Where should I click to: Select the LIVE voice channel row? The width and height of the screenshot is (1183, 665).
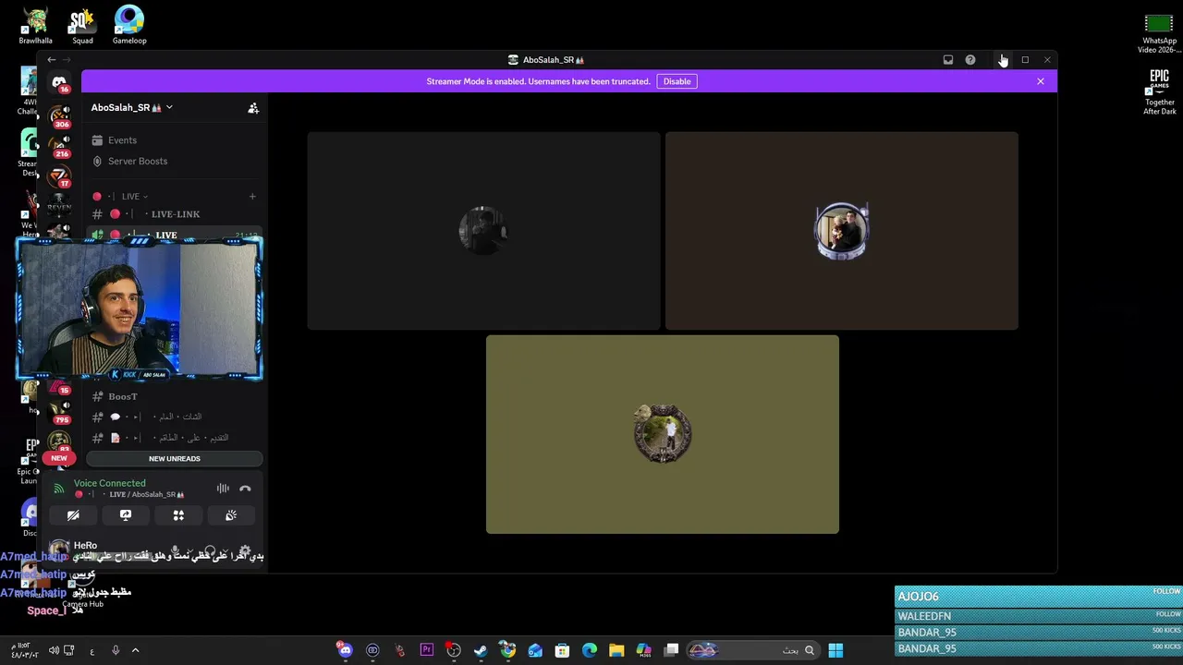point(175,235)
